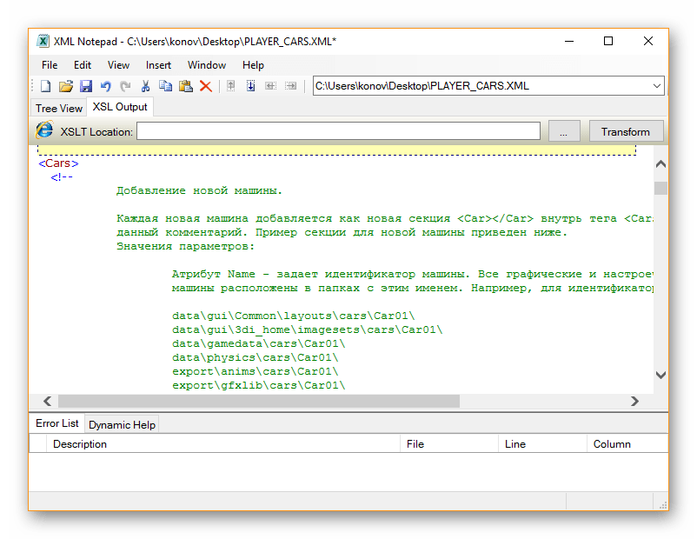Click into the XSLT Location text field
Screen dimensions: 697x539
pos(338,132)
